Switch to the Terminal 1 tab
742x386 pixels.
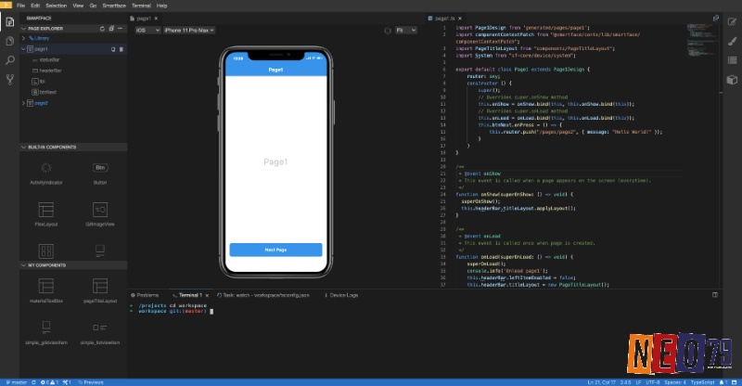click(190, 295)
